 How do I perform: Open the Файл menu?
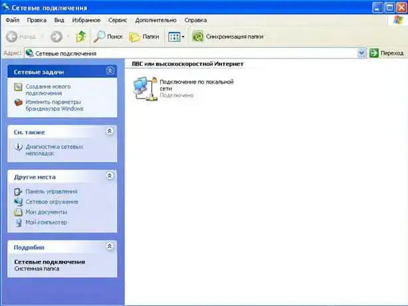tap(12, 20)
